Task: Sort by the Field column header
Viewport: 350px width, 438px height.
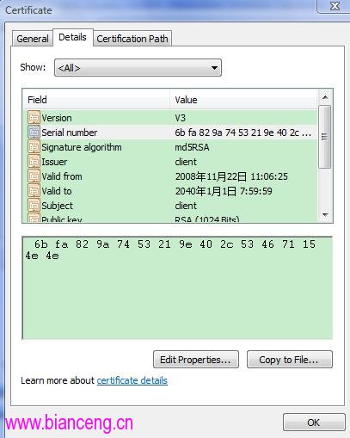Action: click(x=96, y=100)
